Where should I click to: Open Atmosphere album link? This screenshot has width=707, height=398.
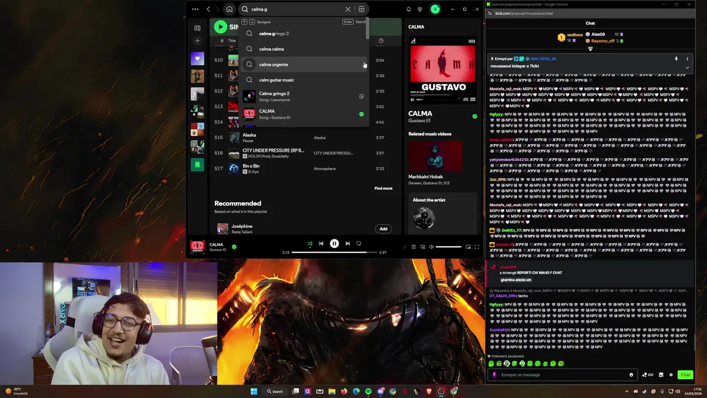click(x=325, y=169)
